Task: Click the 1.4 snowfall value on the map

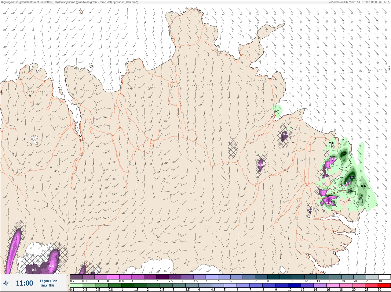Action: pos(14,249)
